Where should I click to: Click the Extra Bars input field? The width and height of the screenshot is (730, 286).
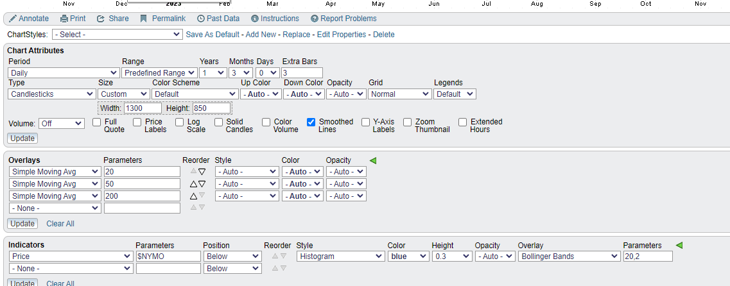point(302,72)
